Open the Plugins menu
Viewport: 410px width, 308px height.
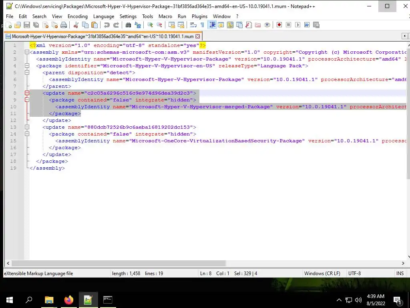tap(199, 16)
